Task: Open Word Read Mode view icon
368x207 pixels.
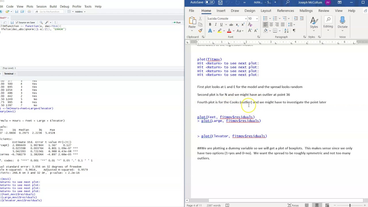Action: (307, 205)
